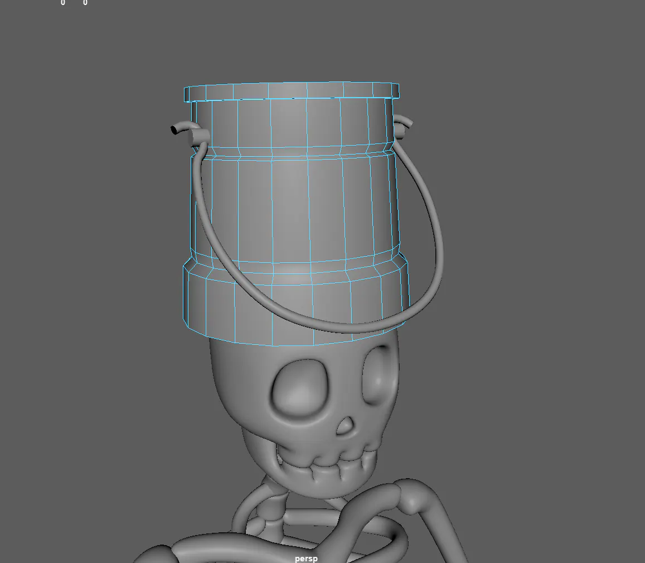
Task: Select the left handle mount cylinder
Action: click(197, 137)
